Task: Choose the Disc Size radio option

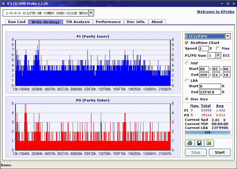Action: (187, 99)
